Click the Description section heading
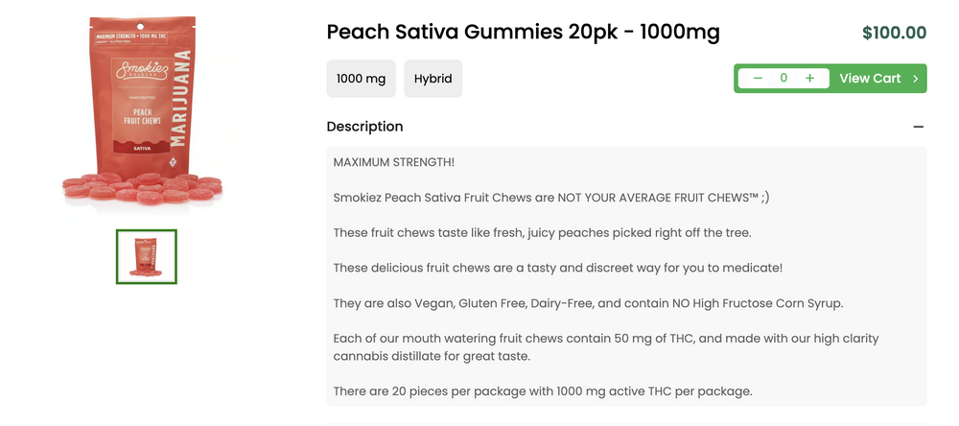The height and width of the screenshot is (426, 959). 364,127
